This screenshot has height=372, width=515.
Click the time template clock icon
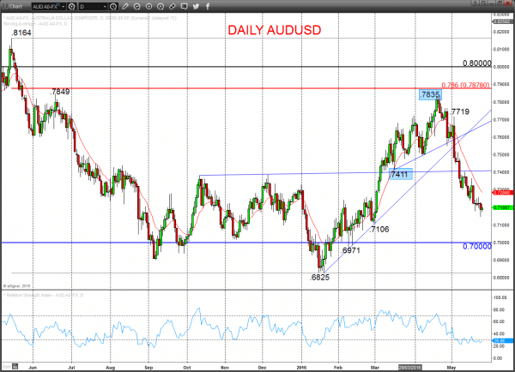tap(113, 7)
